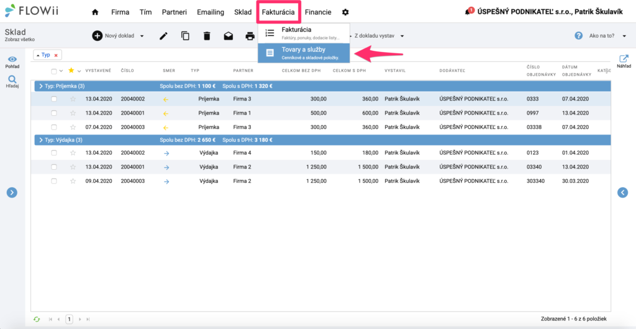Click the FLOWii logo
The height and width of the screenshot is (329, 636).
[x=32, y=11]
